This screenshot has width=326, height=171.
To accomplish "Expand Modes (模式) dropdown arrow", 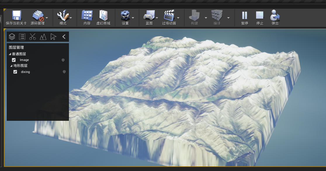I will [71, 18].
